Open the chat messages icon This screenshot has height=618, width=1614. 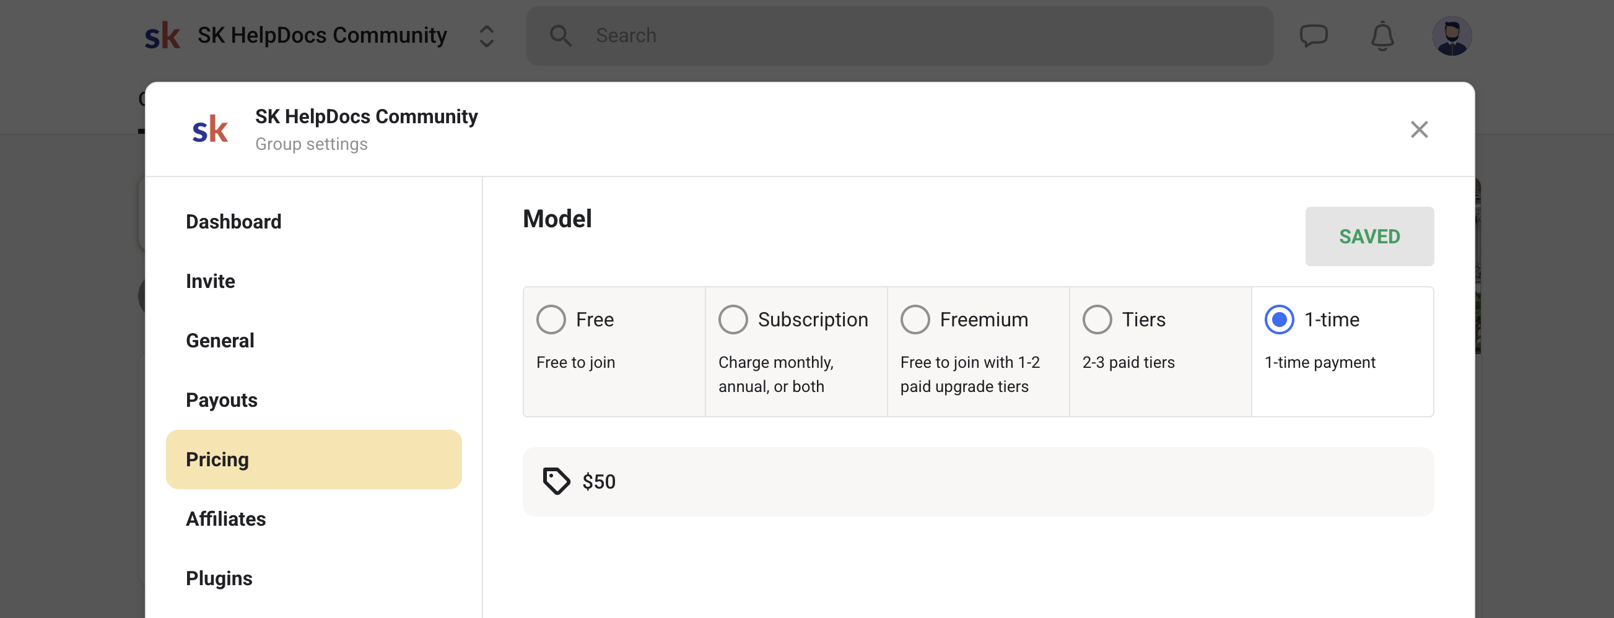[1312, 35]
